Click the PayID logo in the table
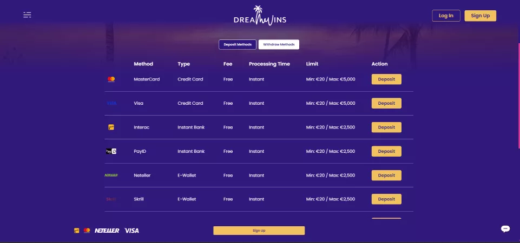The width and height of the screenshot is (520, 243). [x=111, y=151]
